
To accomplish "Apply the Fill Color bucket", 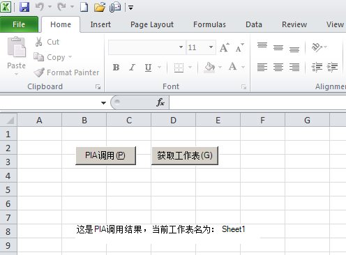I will pos(209,68).
